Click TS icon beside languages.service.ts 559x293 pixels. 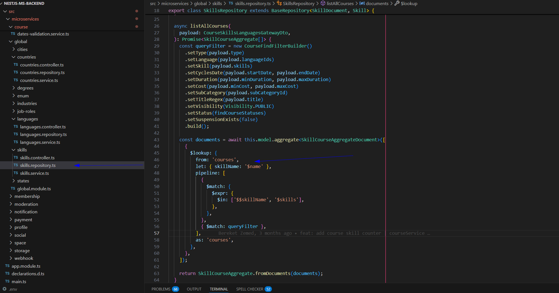(x=16, y=142)
